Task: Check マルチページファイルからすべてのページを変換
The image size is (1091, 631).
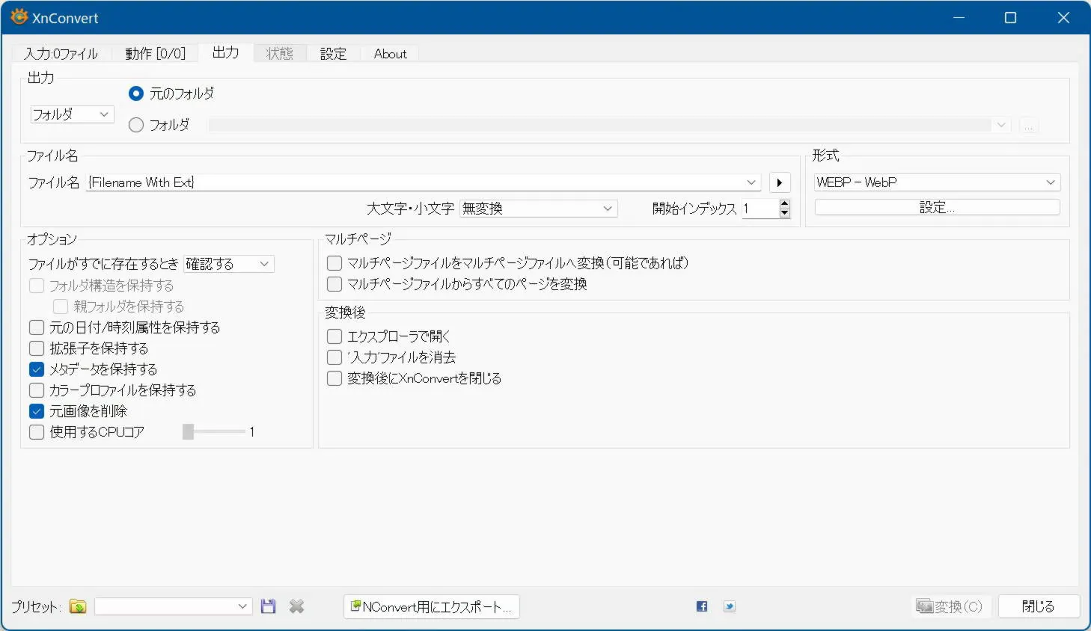Action: [x=334, y=284]
